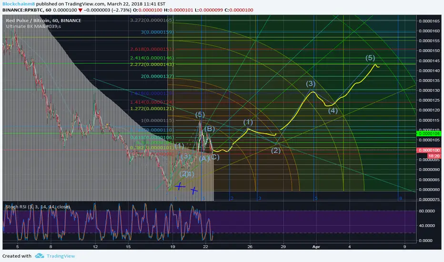The height and width of the screenshot is (262, 444).
Task: Select the 'Ultimate BK MA&#039;s' indicator label
Action: point(33,26)
